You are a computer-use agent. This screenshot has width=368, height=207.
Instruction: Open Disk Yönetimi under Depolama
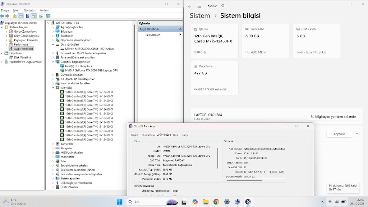(22, 57)
